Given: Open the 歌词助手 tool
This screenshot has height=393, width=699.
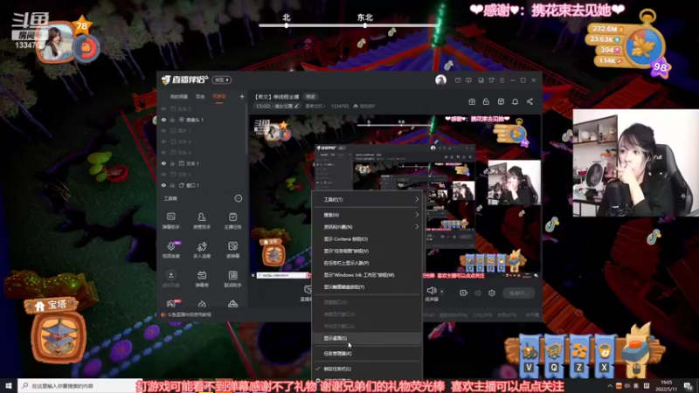Looking at the screenshot, I should click(232, 279).
